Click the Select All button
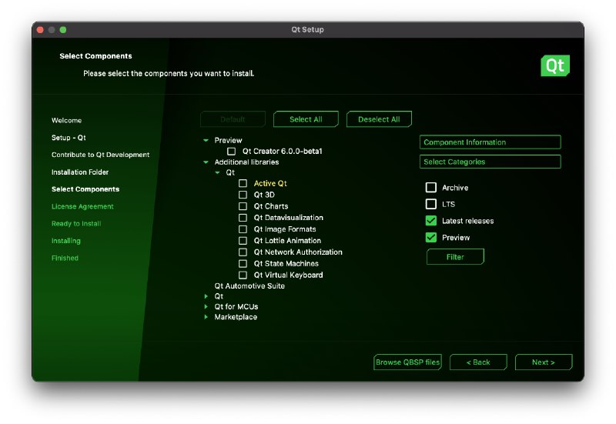Viewport: 616px width, 424px height. point(306,119)
